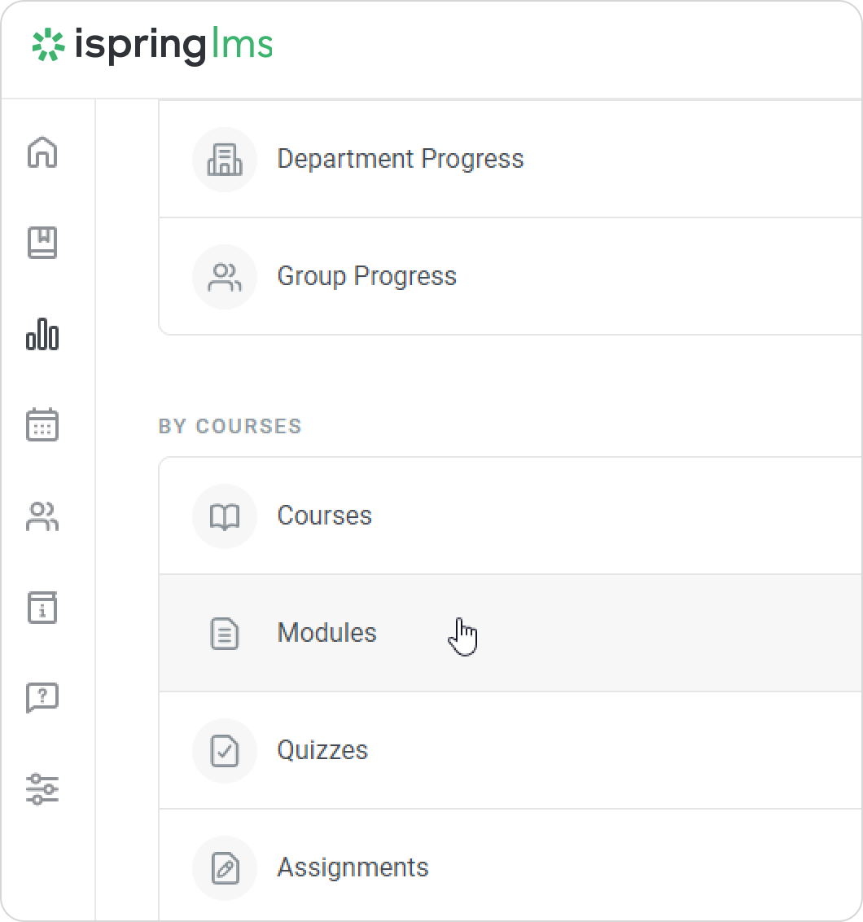The image size is (863, 922).
Task: Open the Learning content book icon
Action: pyautogui.click(x=42, y=243)
